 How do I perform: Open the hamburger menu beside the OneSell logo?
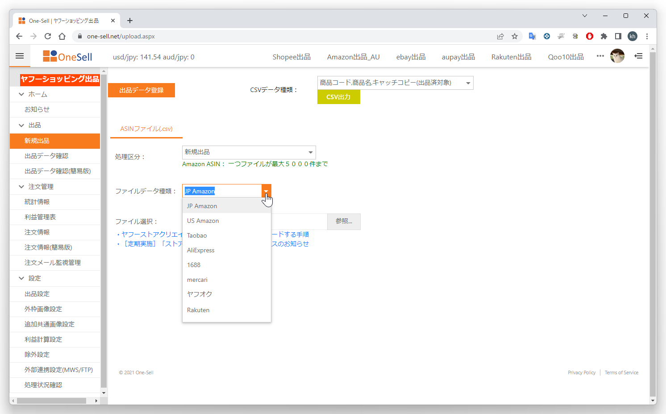click(x=19, y=56)
